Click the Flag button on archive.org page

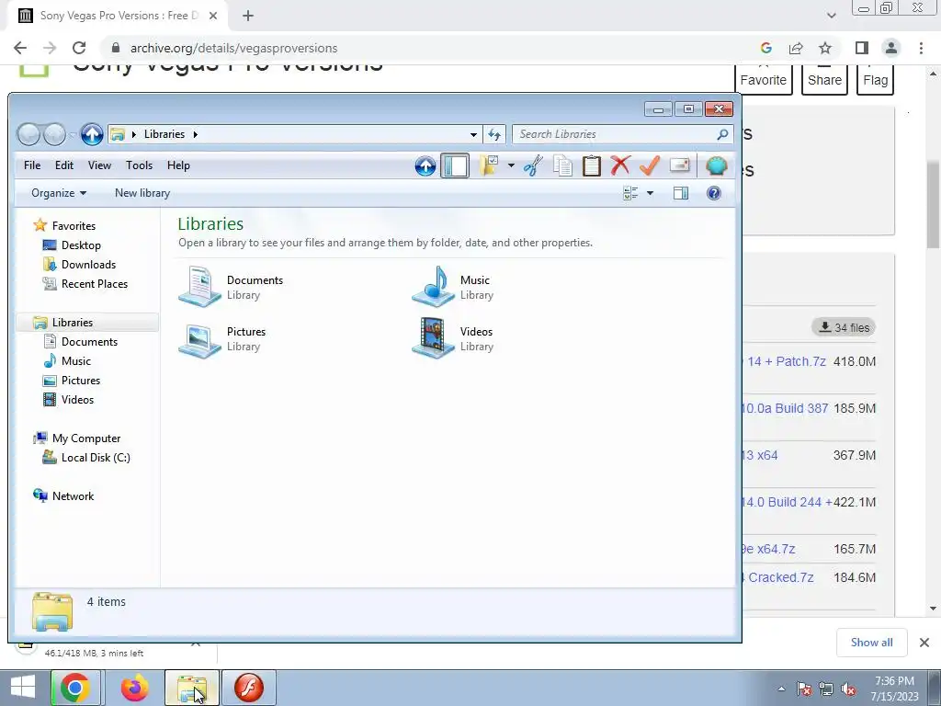coord(875,80)
